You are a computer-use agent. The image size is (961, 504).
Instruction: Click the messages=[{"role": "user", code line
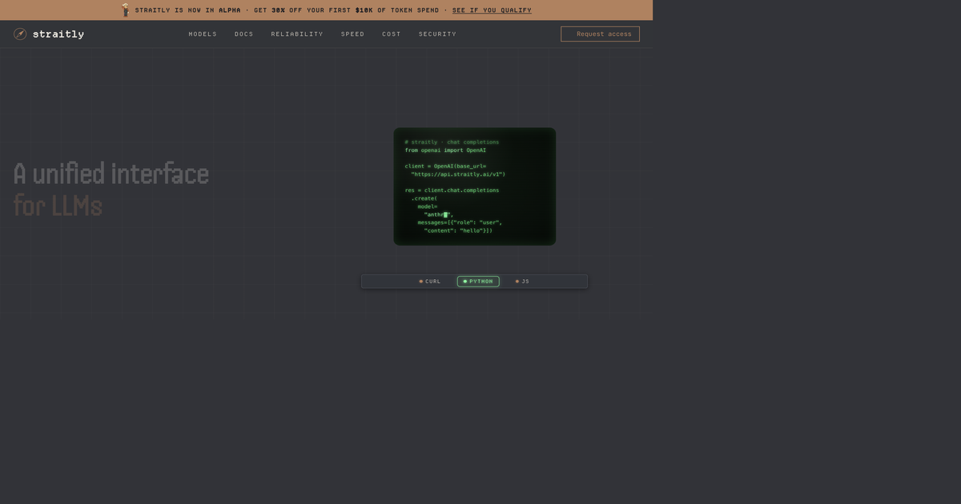tap(460, 222)
